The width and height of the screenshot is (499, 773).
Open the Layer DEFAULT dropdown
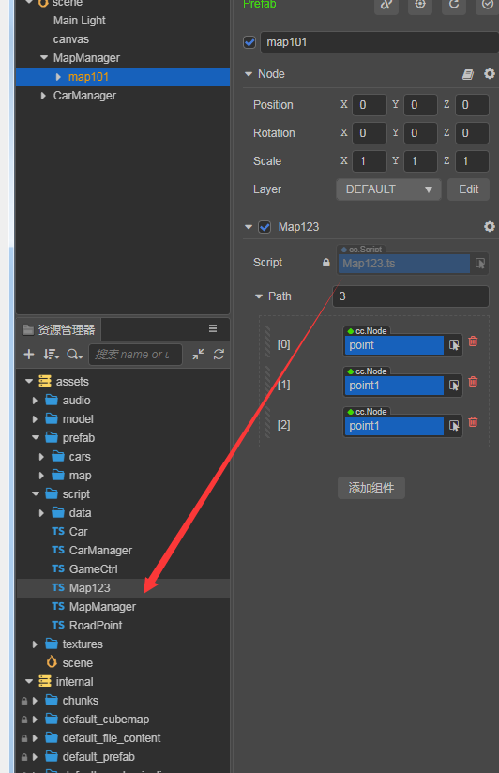388,189
